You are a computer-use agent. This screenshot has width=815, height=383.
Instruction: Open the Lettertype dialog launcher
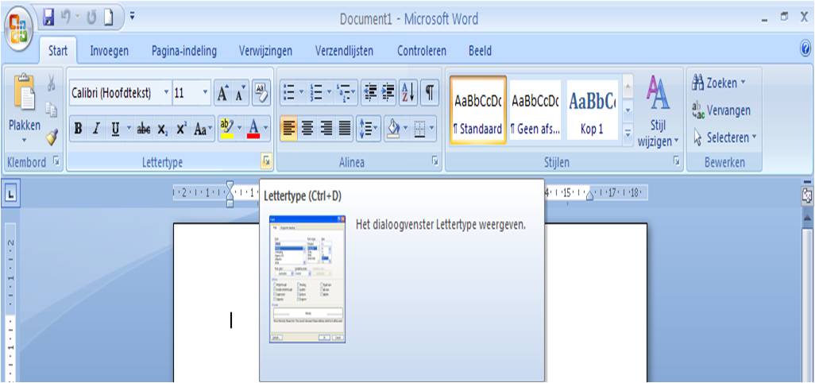point(266,161)
